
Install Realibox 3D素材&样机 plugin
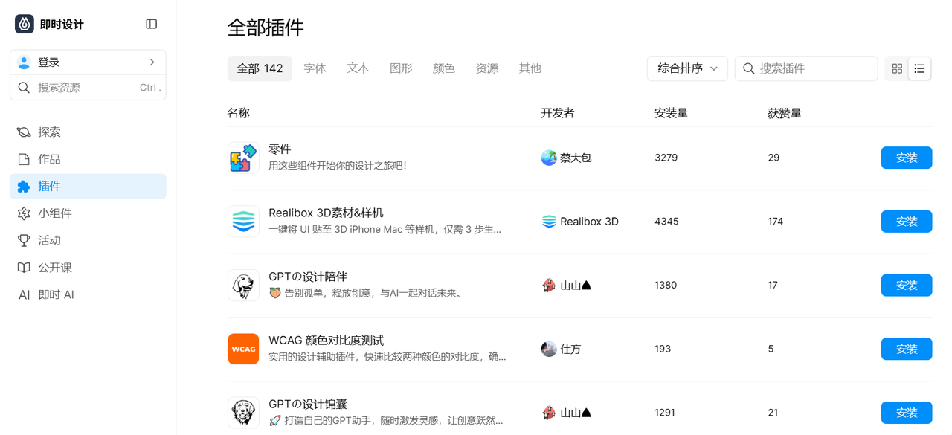(907, 222)
